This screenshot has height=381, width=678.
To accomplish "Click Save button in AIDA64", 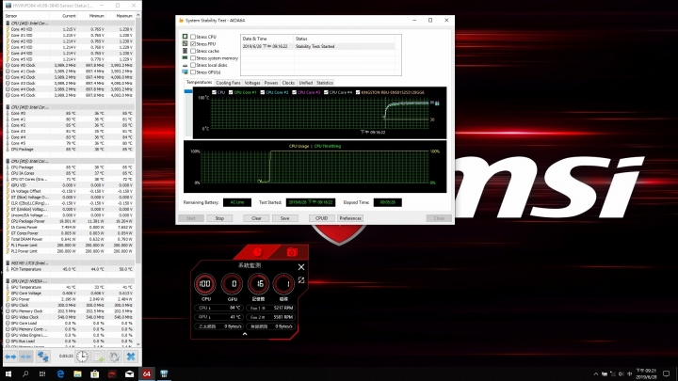I will coord(285,218).
